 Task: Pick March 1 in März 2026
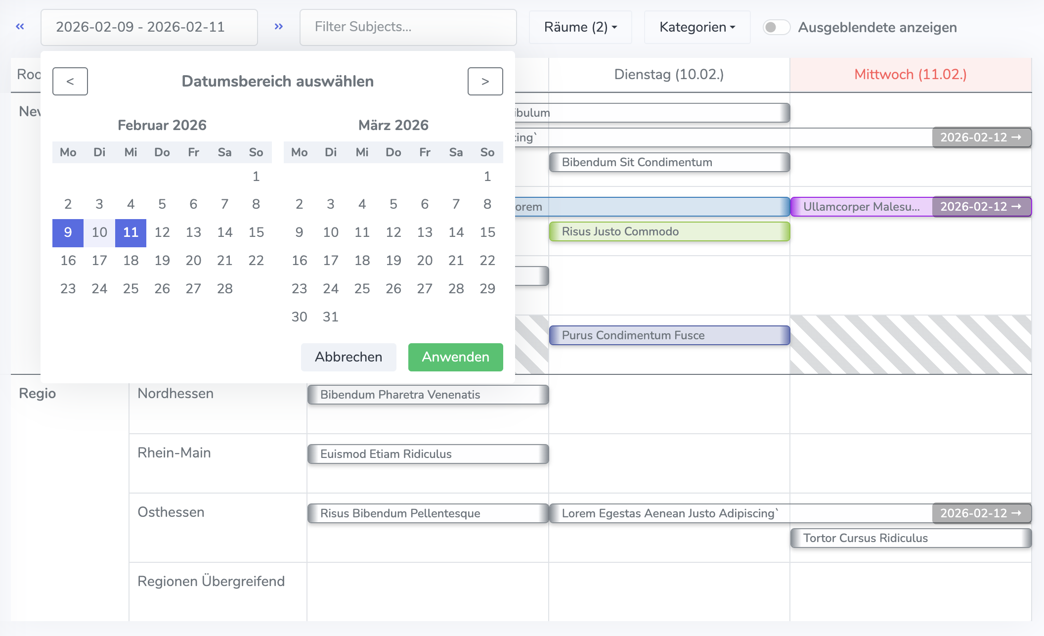pyautogui.click(x=487, y=177)
